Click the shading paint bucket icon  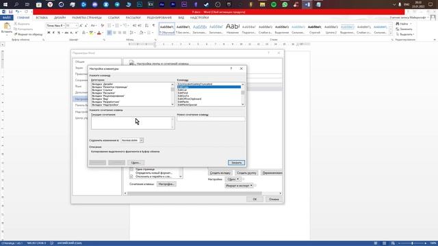[x=142, y=33]
